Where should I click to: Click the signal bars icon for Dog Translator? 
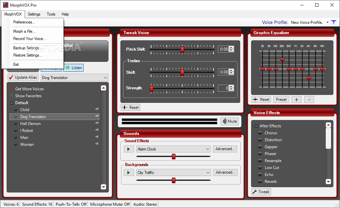pyautogui.click(x=97, y=116)
